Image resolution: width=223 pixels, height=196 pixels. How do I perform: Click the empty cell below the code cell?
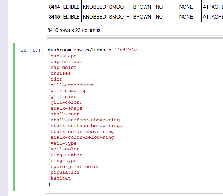134,195
